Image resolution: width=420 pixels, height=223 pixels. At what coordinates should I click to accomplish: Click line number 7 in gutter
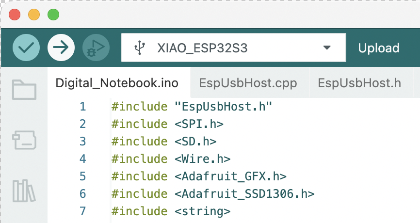(x=82, y=211)
